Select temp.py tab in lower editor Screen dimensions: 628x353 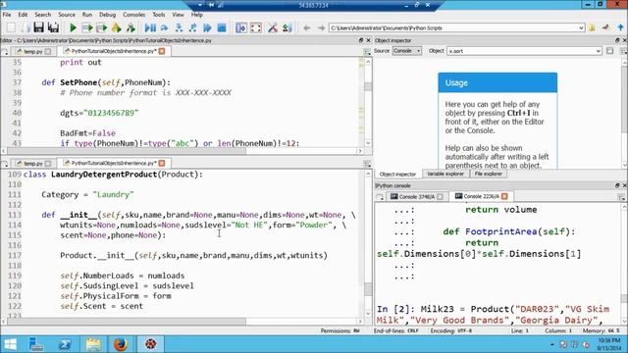32,164
